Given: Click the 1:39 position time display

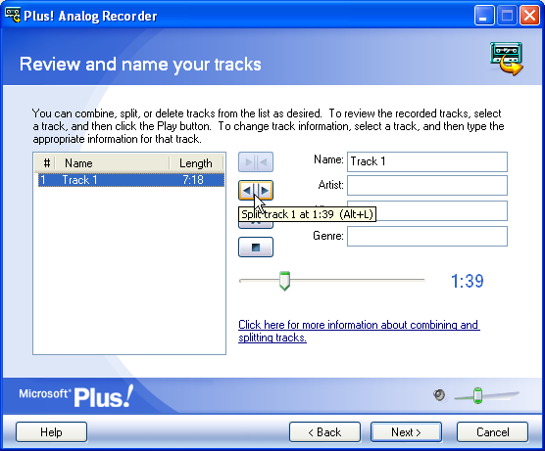Looking at the screenshot, I should 468,281.
